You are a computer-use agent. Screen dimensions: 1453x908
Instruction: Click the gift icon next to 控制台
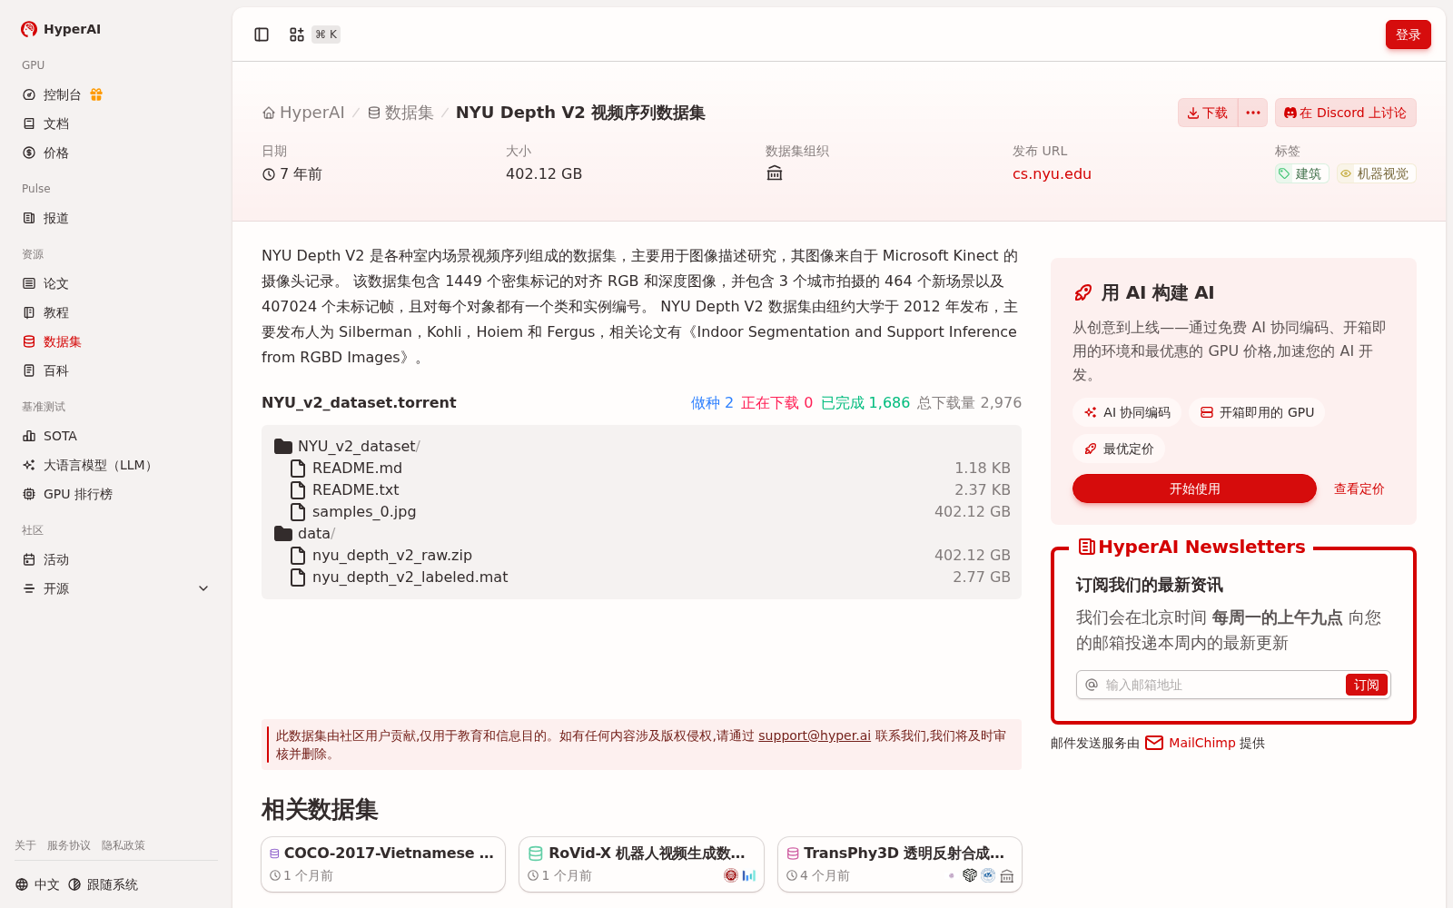[96, 94]
